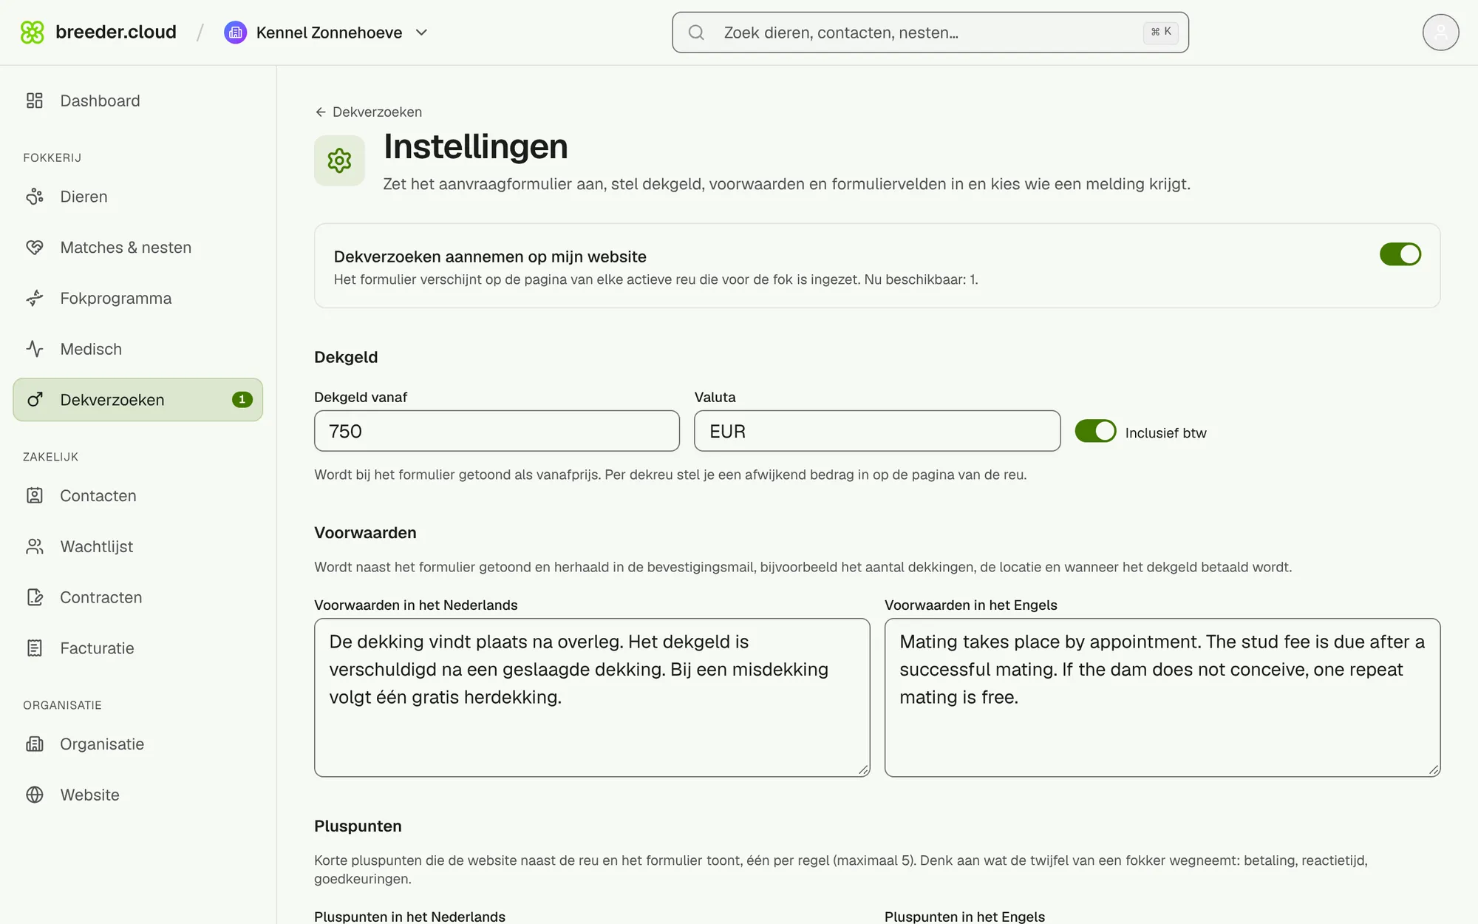
Task: Click the Matches & nesten heart icon
Action: click(35, 248)
